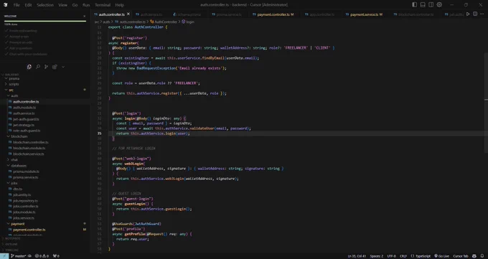Start Go Live server from status bar
Image resolution: width=488 pixels, height=259 pixels.
tap(442, 256)
